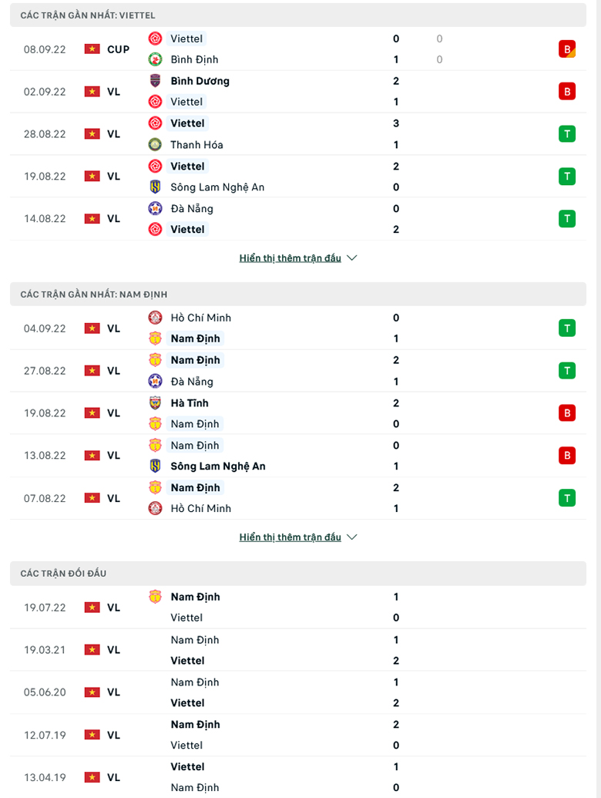
Task: Click Hà Tĩnh club crest icon
Action: pos(155,403)
